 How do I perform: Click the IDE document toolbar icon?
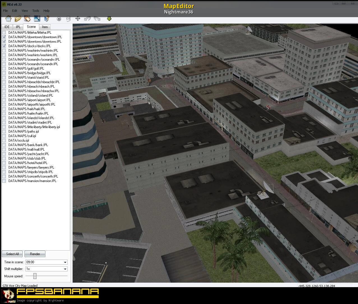pos(68,19)
